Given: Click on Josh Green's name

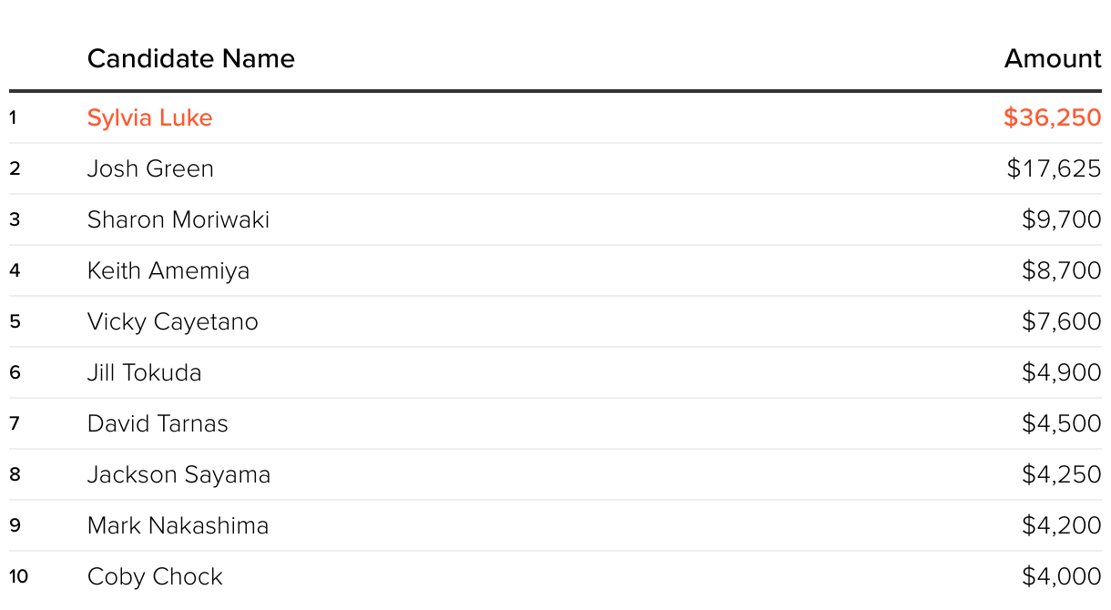Looking at the screenshot, I should (150, 169).
